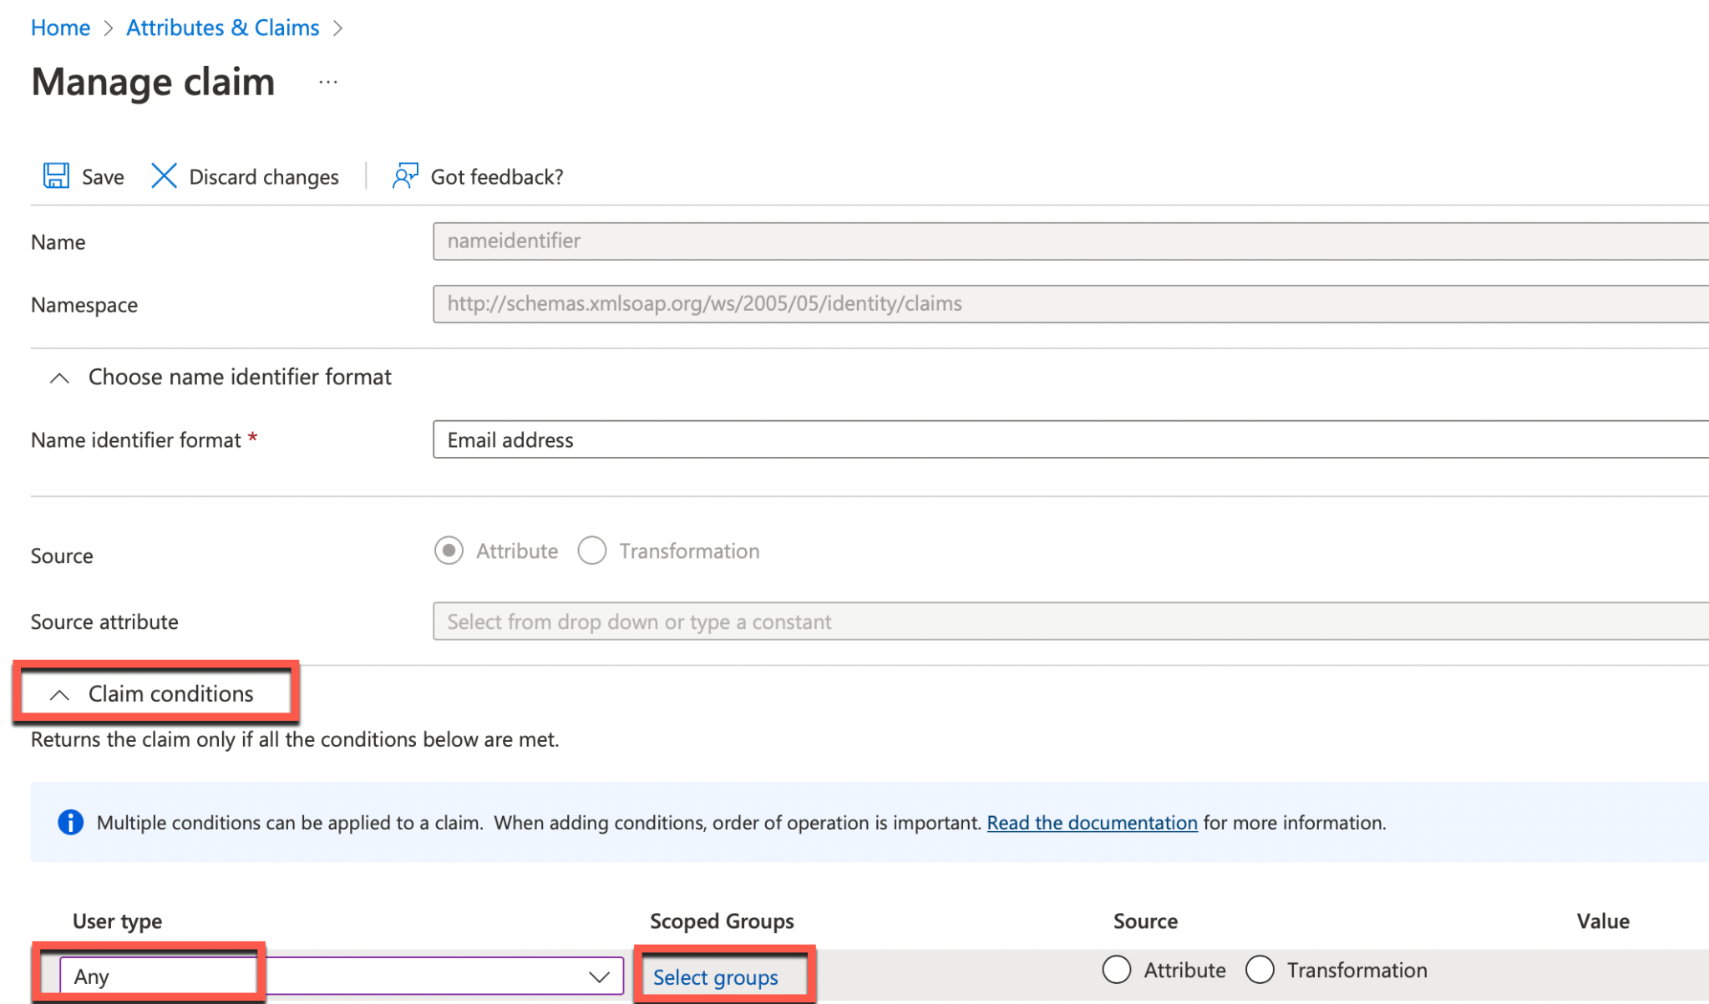Viewport: 1709px width, 1004px height.
Task: Open the ellipsis menu next to Manage claim
Action: [x=327, y=81]
